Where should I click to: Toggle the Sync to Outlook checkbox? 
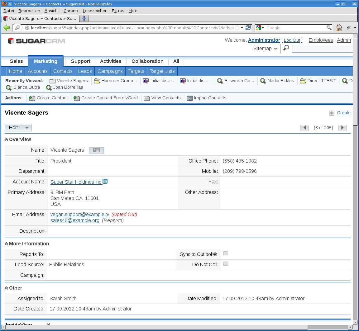click(x=226, y=253)
